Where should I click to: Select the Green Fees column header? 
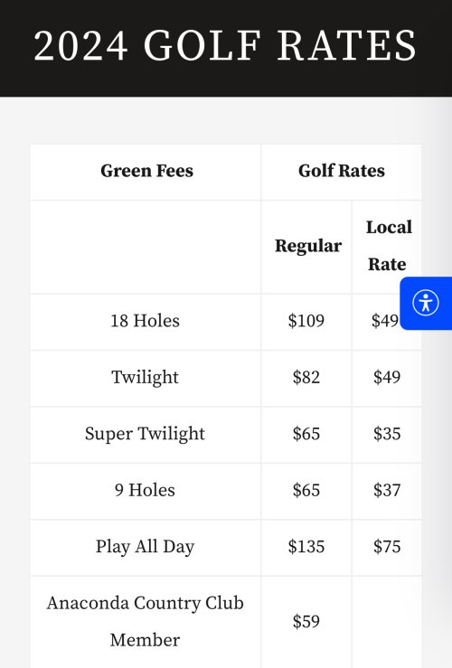click(146, 171)
